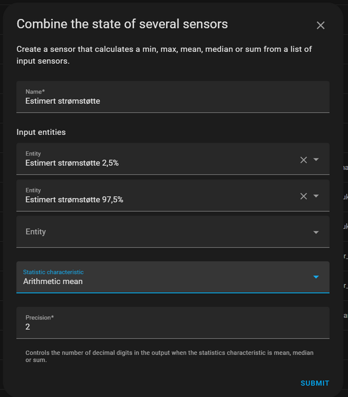Screen dimensions: 348x397
Task: Click the sensor description paragraph
Action: (164, 55)
